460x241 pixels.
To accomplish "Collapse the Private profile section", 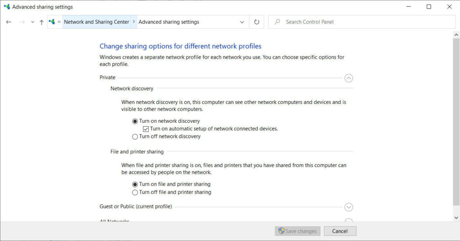I will tap(349, 78).
